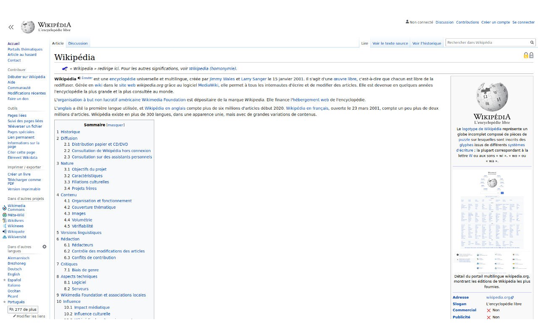
Task: Click the Wikinews project icon
Action: click(x=5, y=226)
